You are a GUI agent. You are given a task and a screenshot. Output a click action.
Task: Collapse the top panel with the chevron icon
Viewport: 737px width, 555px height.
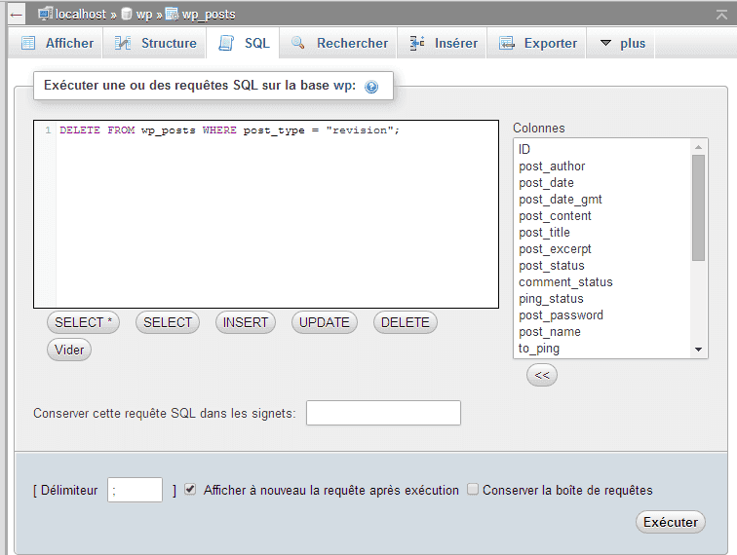(x=722, y=15)
